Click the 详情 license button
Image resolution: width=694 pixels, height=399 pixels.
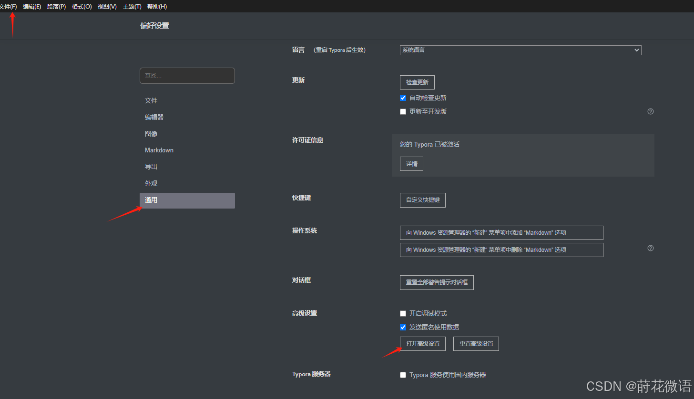411,164
